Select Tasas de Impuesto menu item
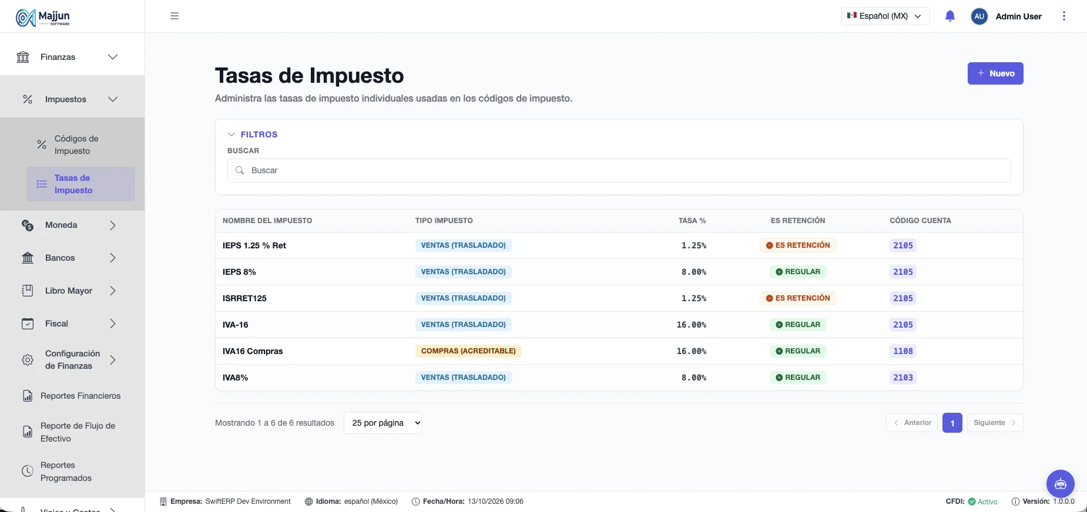Image resolution: width=1087 pixels, height=512 pixels. [x=80, y=184]
